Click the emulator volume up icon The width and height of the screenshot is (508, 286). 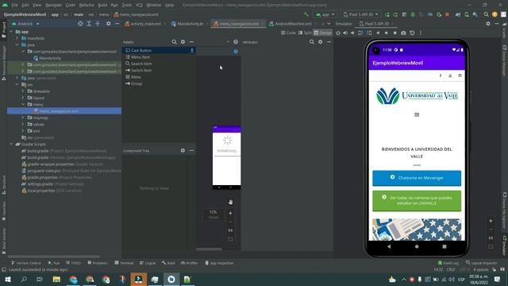pos(345,33)
